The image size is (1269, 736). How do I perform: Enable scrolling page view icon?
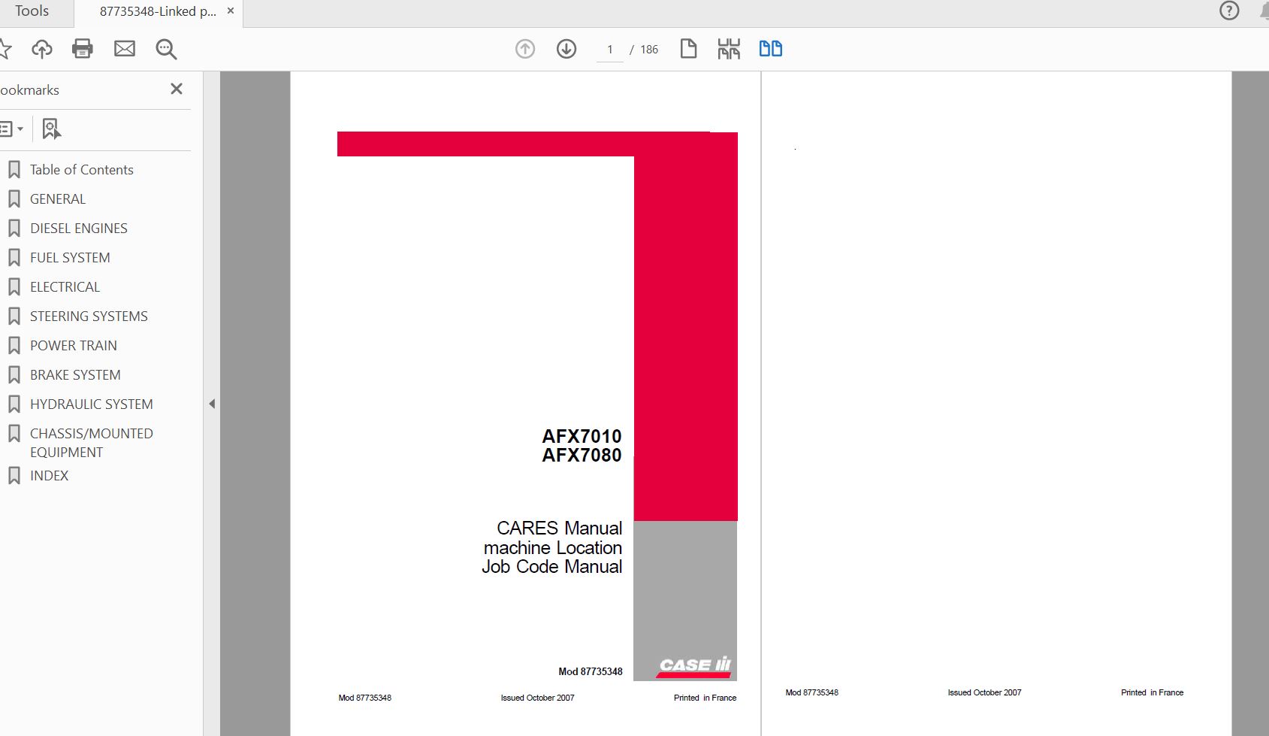(x=729, y=49)
